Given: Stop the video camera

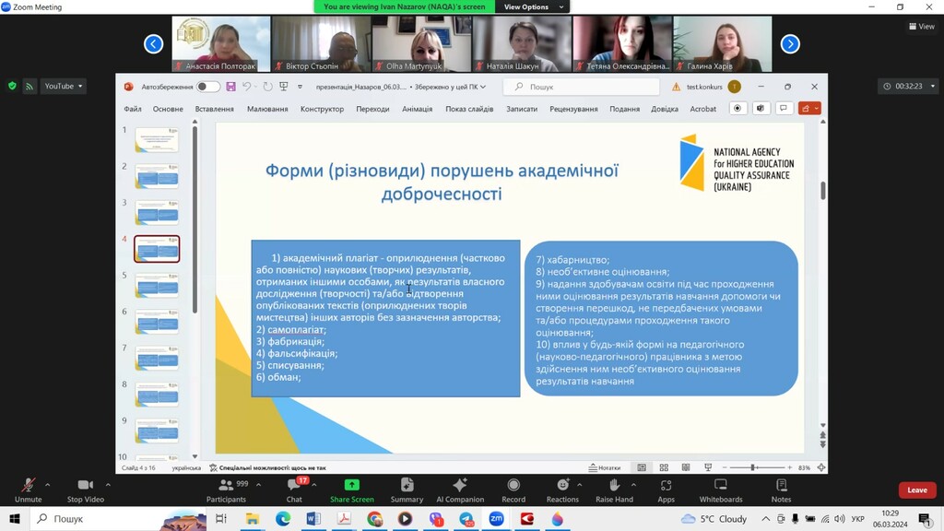Looking at the screenshot, I should (85, 489).
